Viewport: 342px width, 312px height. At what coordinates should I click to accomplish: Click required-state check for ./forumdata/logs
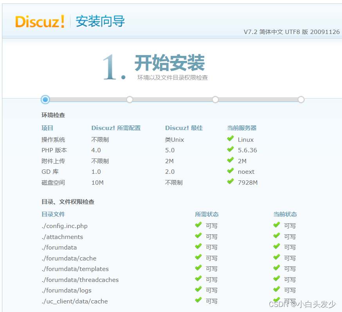coord(198,289)
